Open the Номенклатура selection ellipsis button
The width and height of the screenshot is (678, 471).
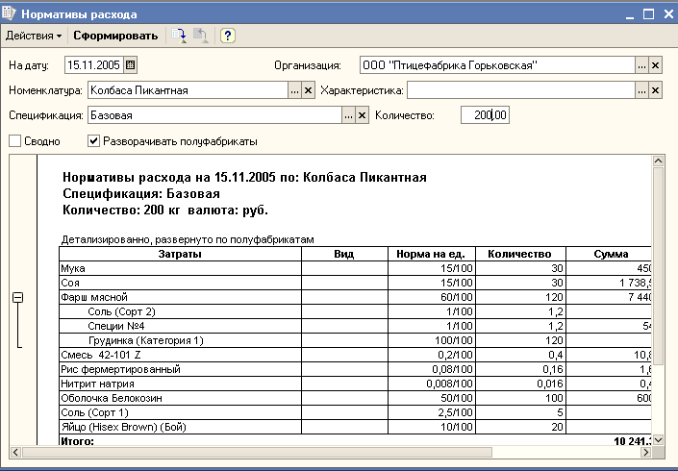click(294, 90)
